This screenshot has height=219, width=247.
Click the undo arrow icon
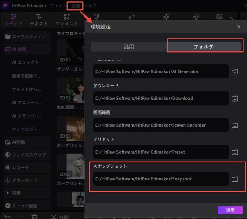coord(7,217)
